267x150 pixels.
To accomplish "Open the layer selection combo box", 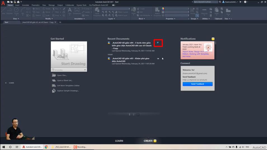I will click(116, 9).
